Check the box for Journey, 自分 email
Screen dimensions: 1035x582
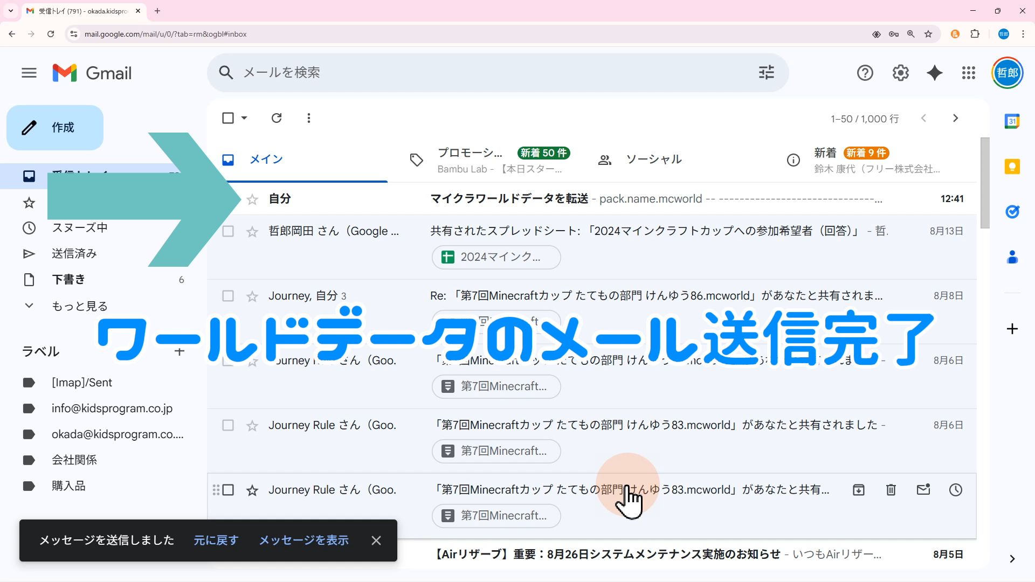[x=228, y=296]
